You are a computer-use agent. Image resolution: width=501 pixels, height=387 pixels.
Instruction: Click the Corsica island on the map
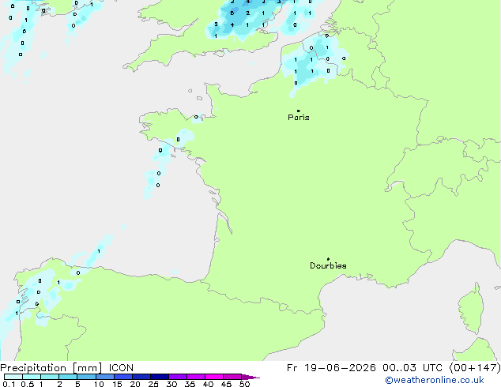pyautogui.click(x=471, y=310)
